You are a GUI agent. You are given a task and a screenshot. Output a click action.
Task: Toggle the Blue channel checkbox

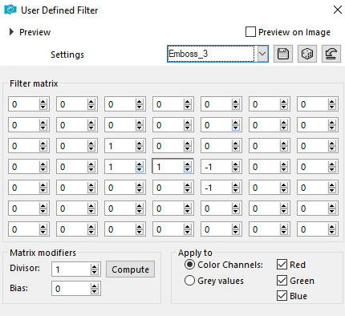coord(282,296)
